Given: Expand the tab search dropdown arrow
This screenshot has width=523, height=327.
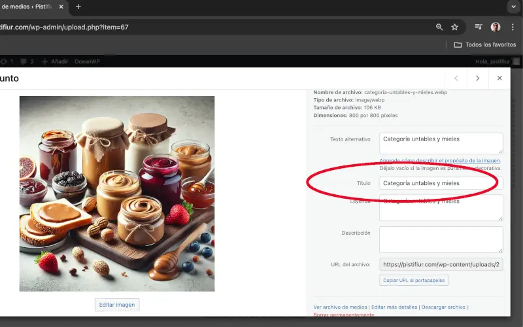Looking at the screenshot, I should tap(513, 7).
